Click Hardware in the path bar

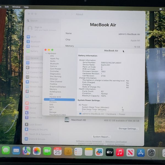(111, 114)
